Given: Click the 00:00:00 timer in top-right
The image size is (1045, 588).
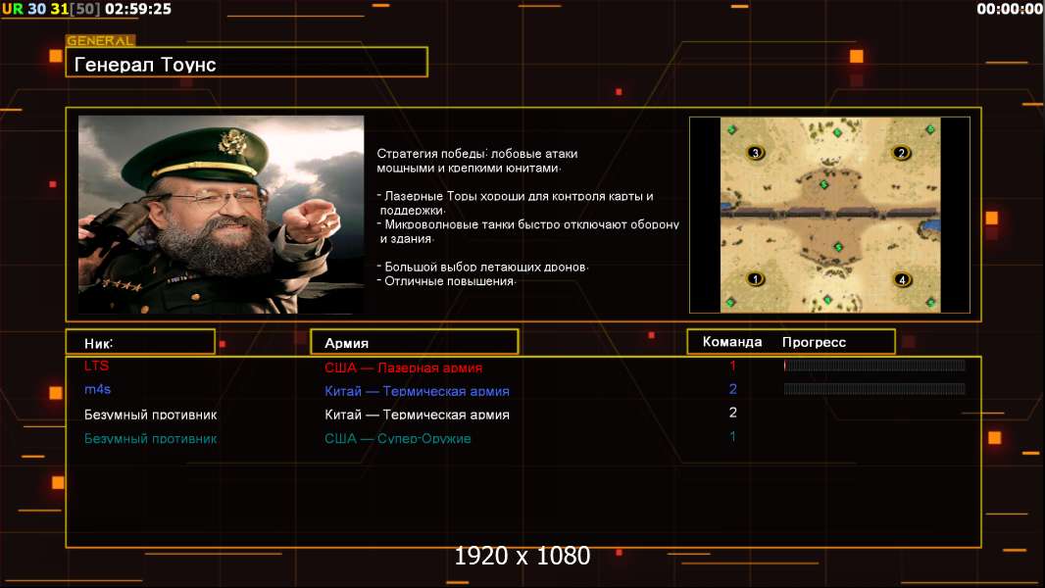Looking at the screenshot, I should pyautogui.click(x=1010, y=10).
